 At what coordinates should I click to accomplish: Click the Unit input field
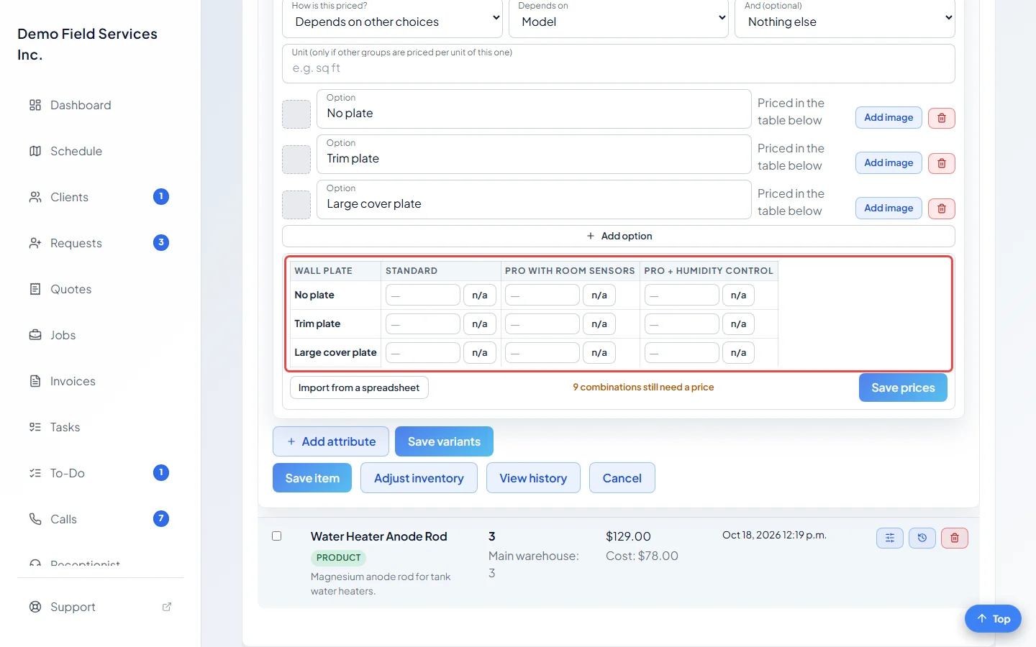(619, 64)
